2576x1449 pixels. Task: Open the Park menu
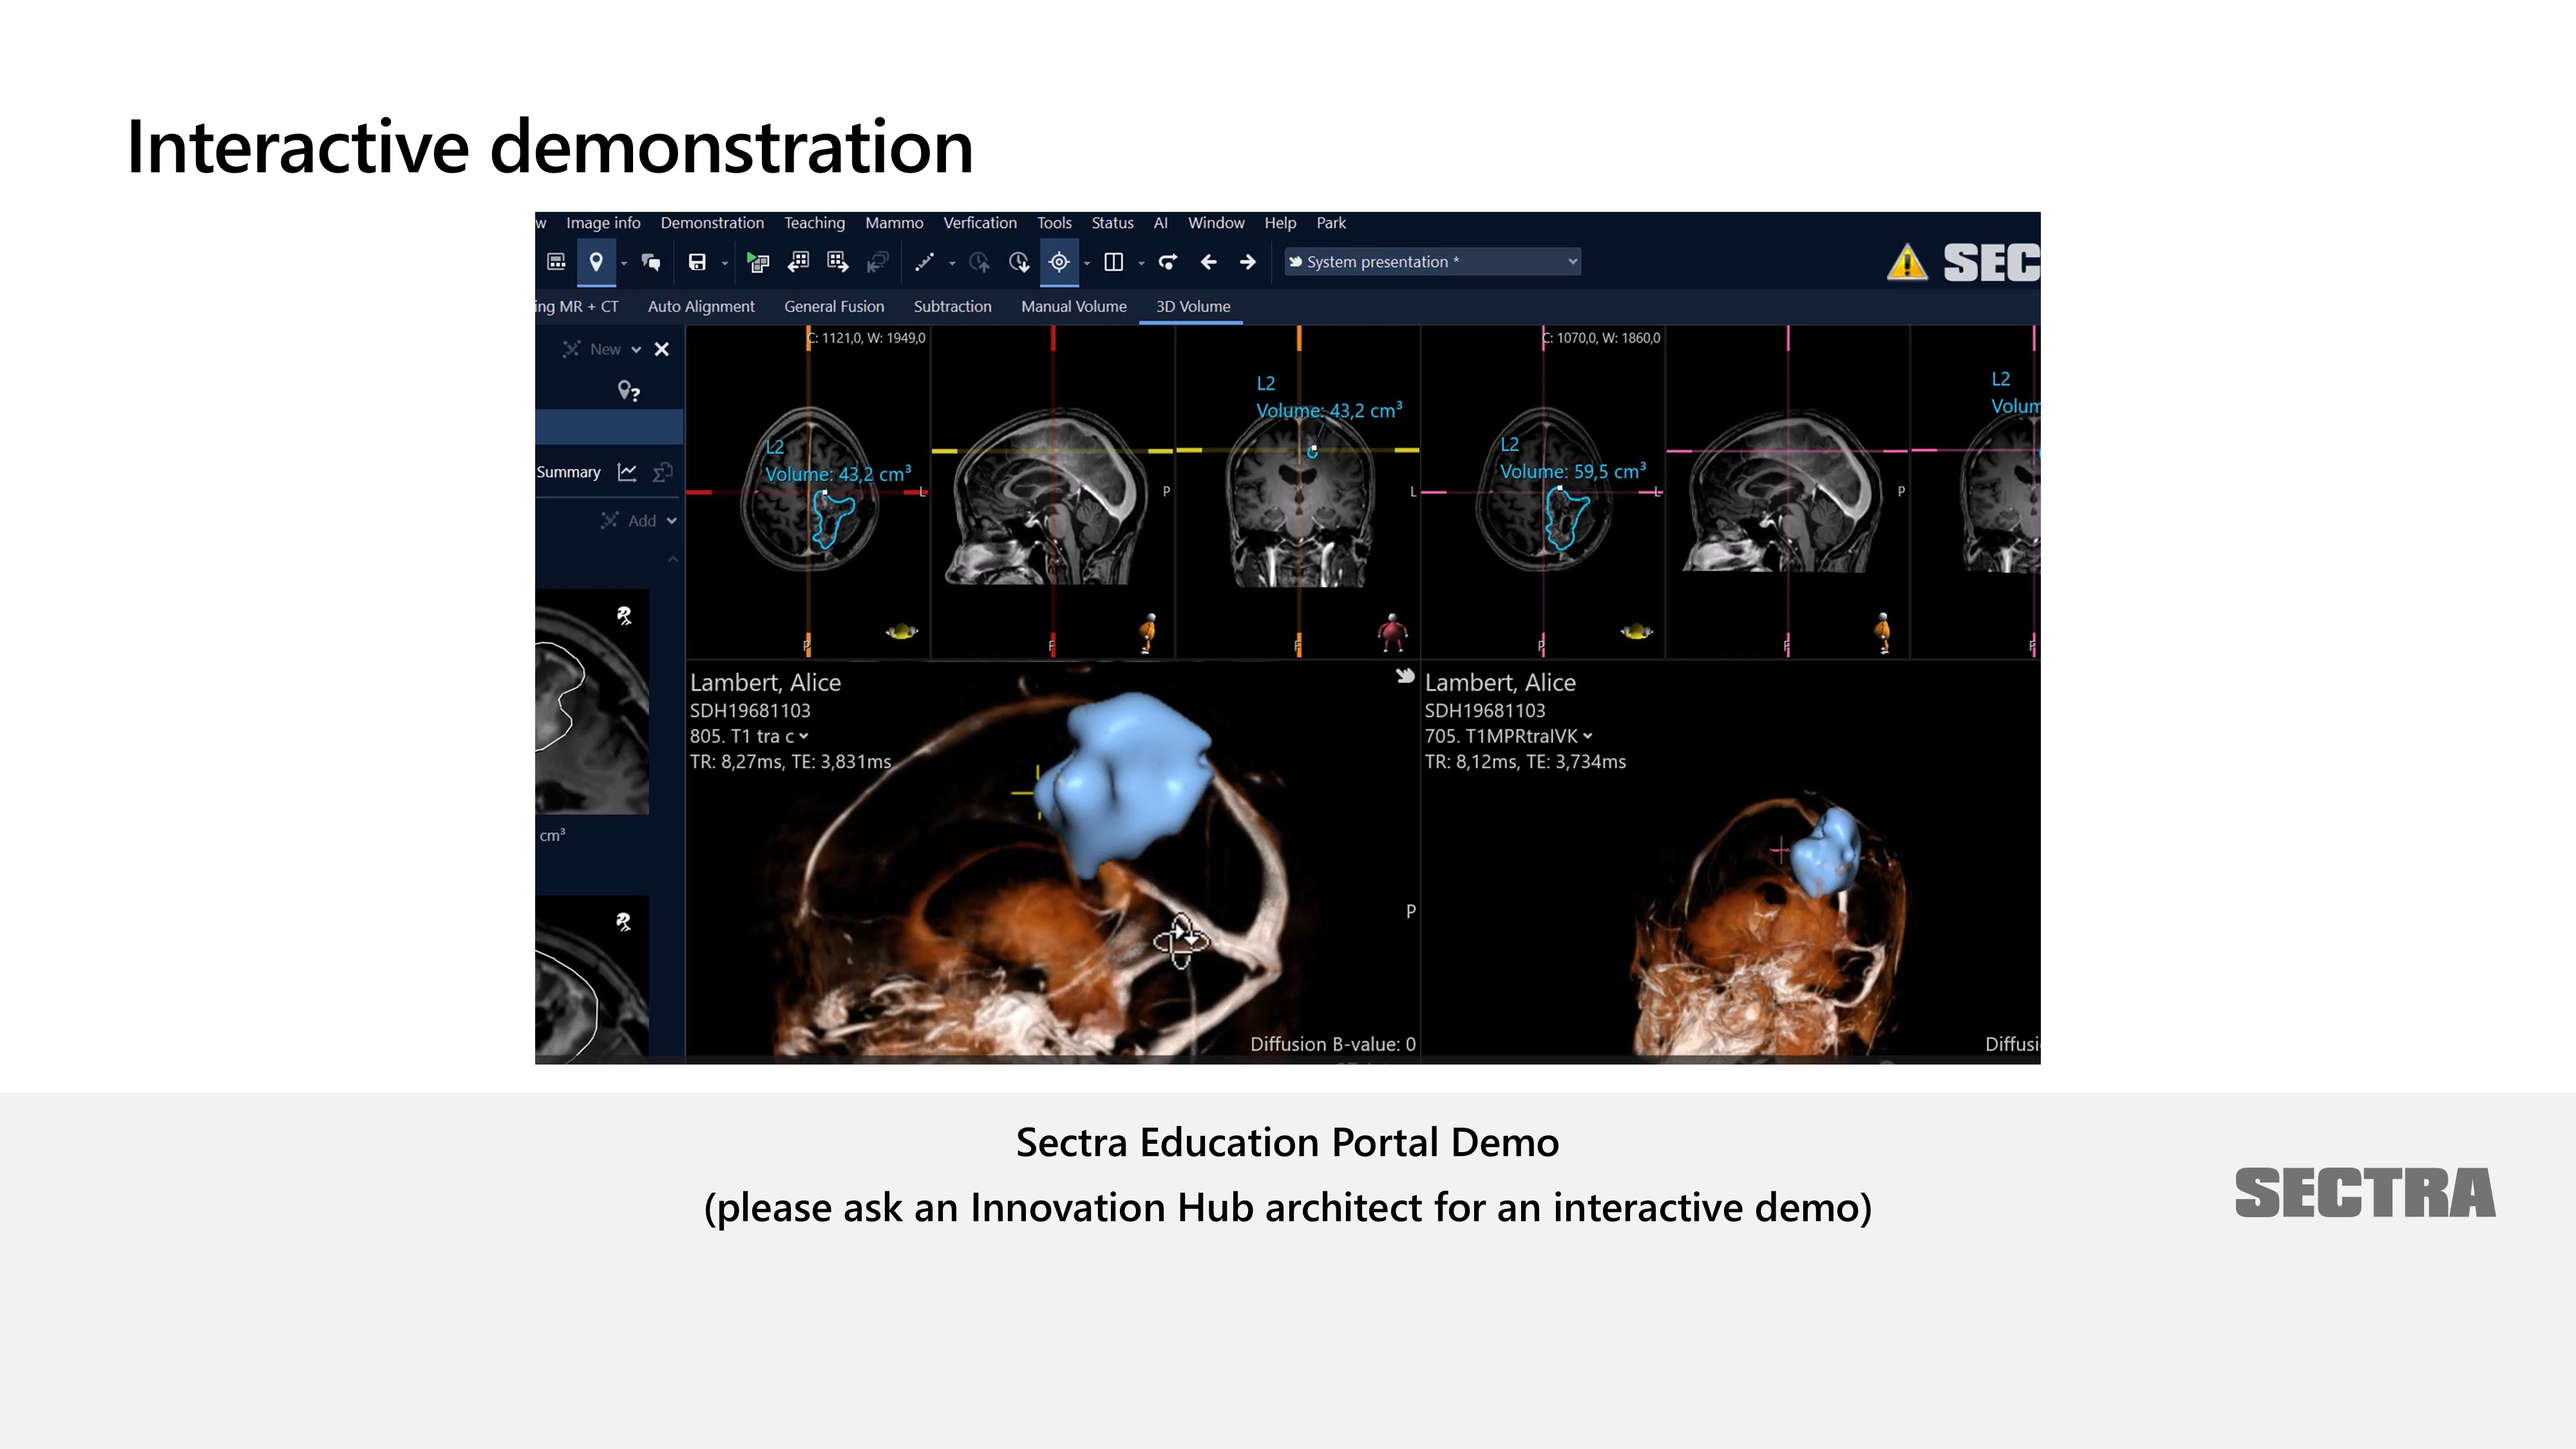(1331, 223)
